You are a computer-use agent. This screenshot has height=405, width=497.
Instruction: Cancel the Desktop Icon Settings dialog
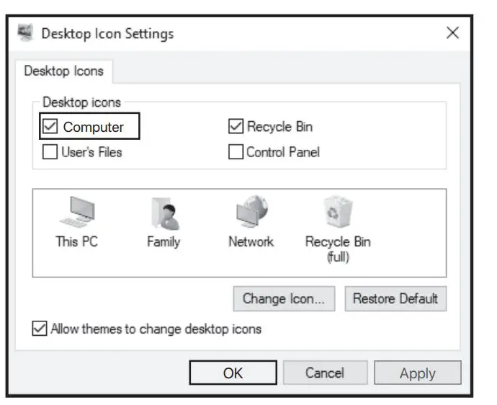point(324,373)
